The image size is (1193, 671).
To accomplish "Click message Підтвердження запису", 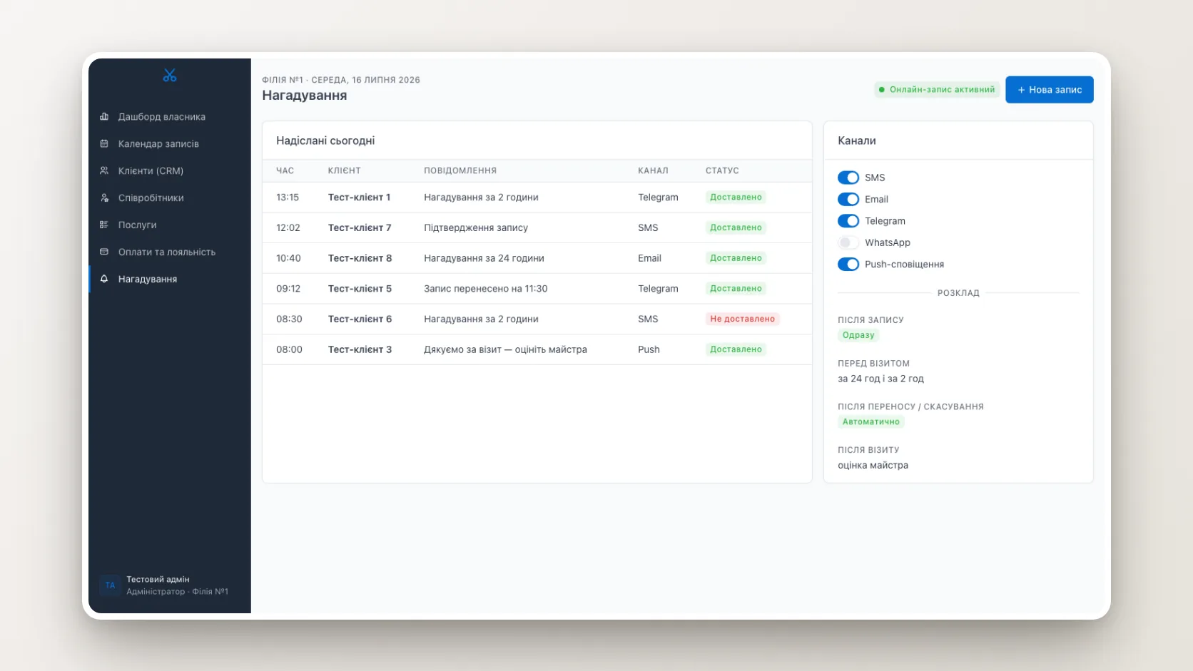I will [x=476, y=227].
